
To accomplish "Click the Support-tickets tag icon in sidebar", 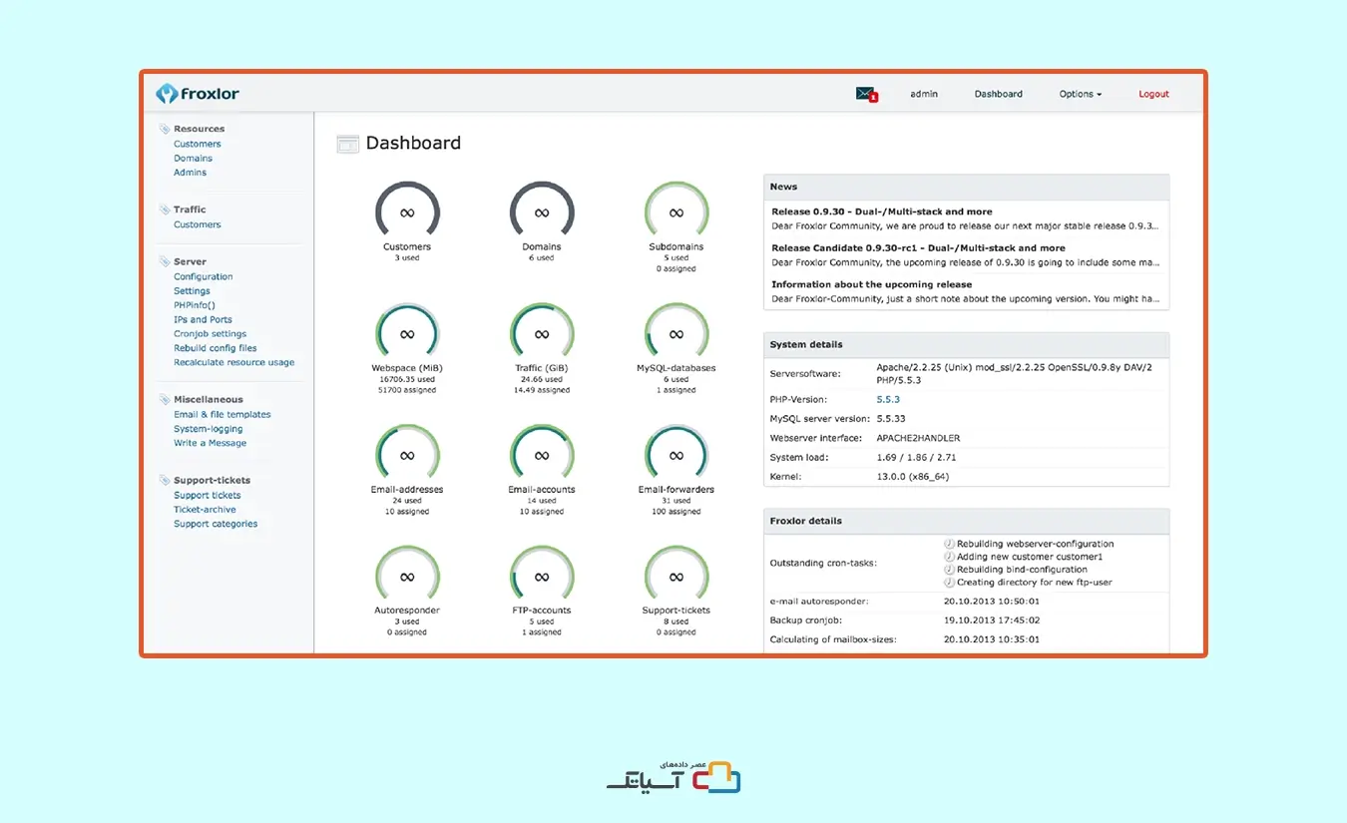I will pos(164,480).
